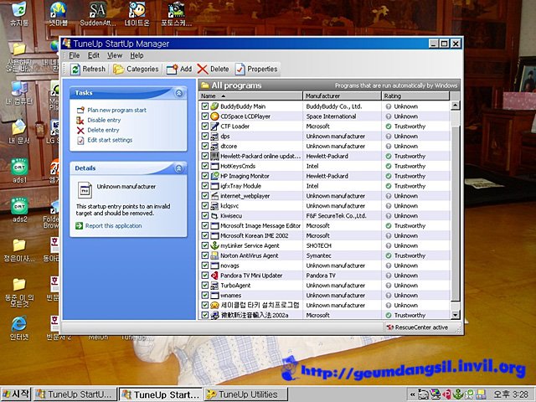This screenshot has height=402, width=536.
Task: Click the red Delete toolbar icon
Action: [x=203, y=70]
